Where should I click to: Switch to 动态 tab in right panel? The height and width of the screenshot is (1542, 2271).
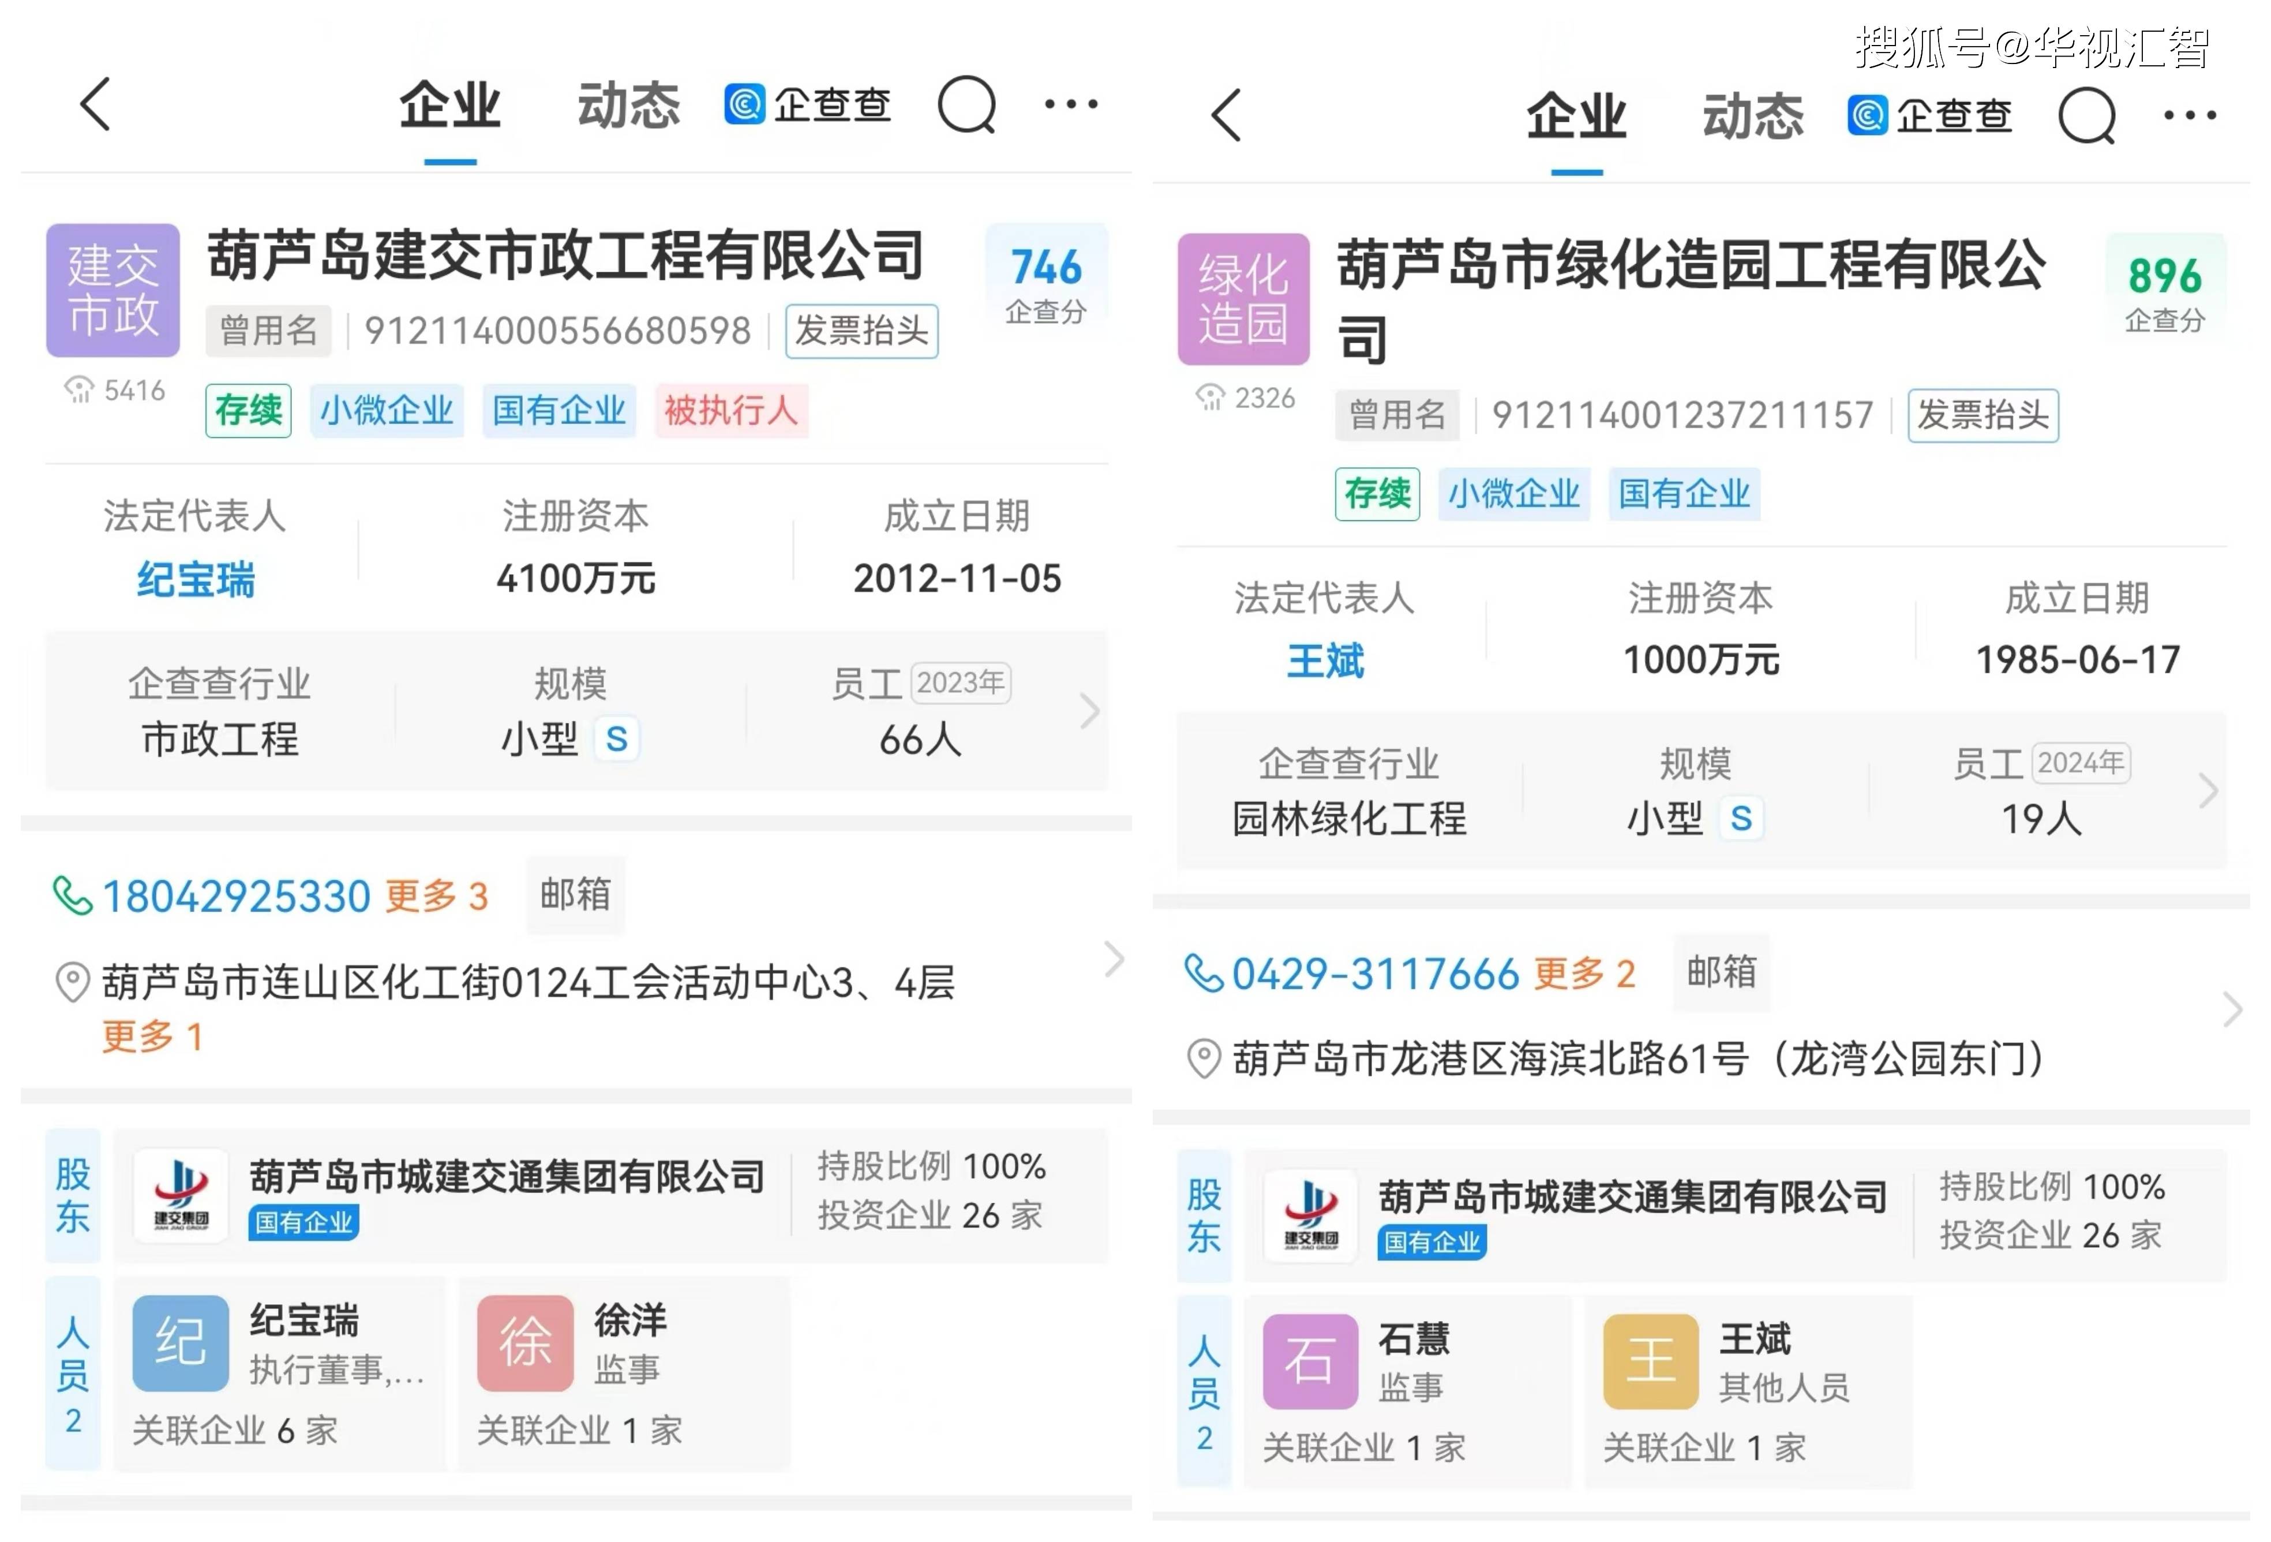1753,117
